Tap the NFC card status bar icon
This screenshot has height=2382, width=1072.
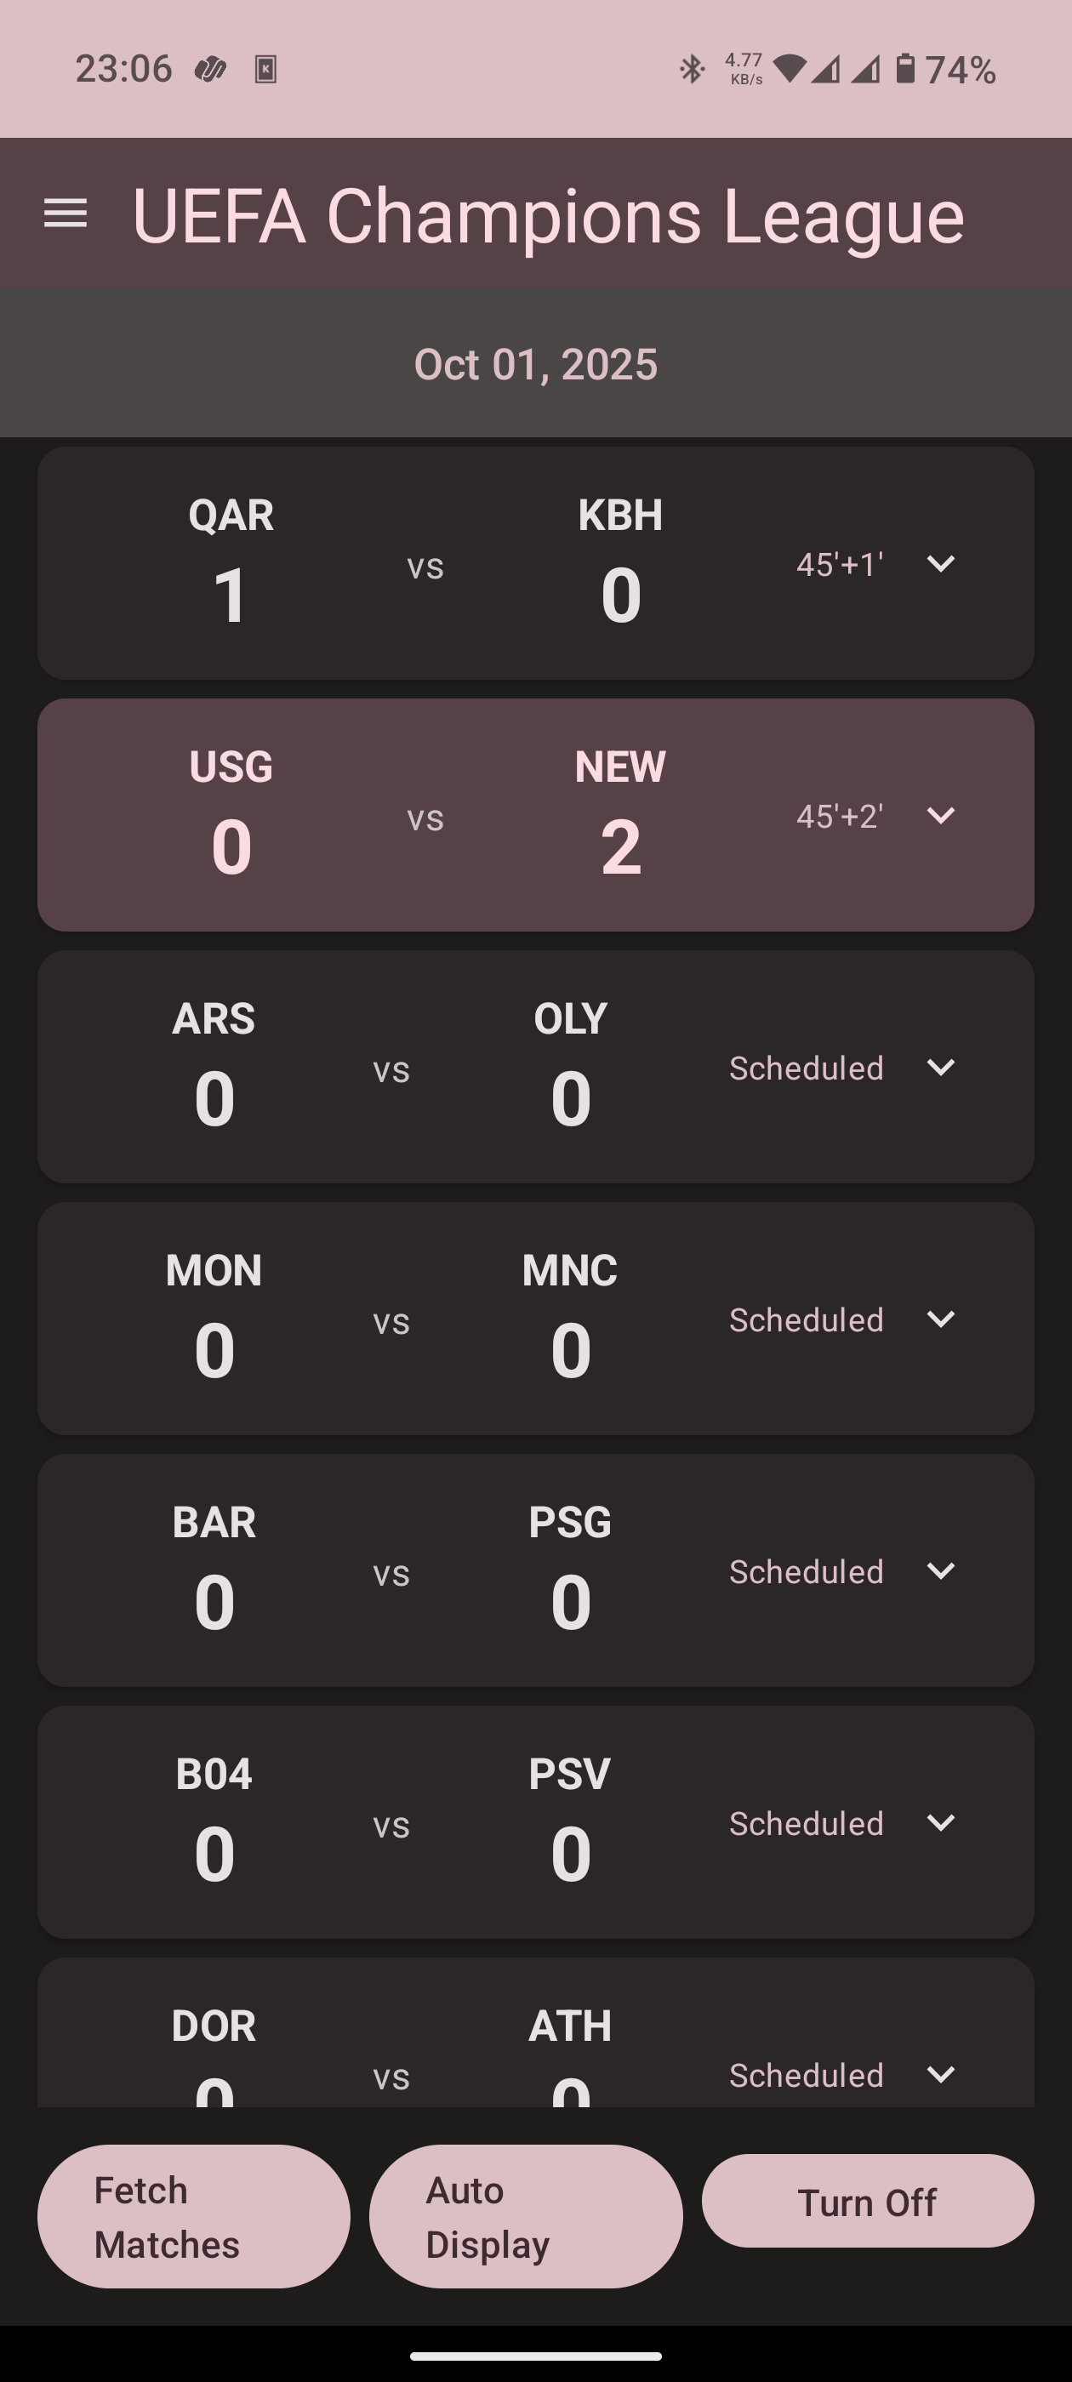coord(265,70)
